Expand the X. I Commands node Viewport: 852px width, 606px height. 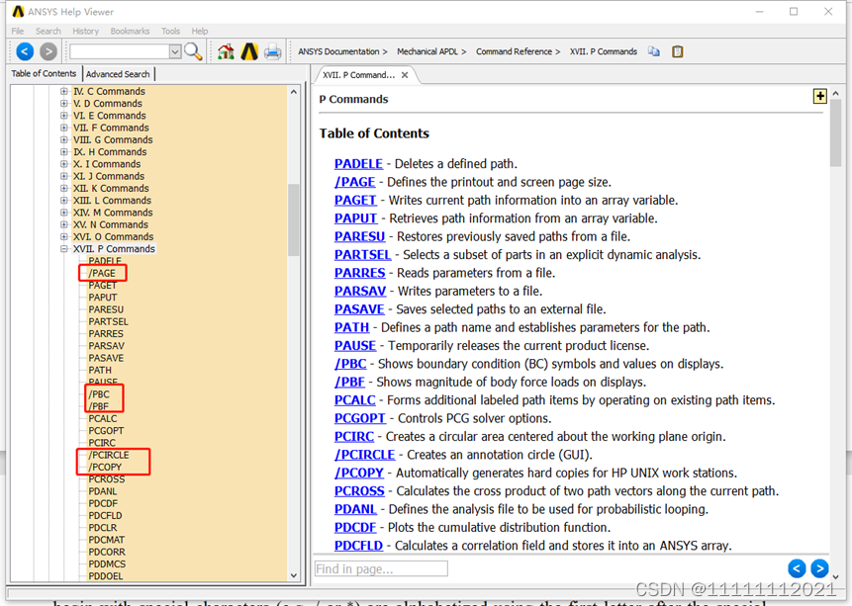pyautogui.click(x=64, y=164)
